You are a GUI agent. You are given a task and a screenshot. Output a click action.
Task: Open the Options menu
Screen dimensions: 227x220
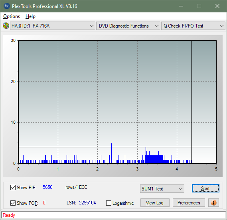[x=12, y=16]
